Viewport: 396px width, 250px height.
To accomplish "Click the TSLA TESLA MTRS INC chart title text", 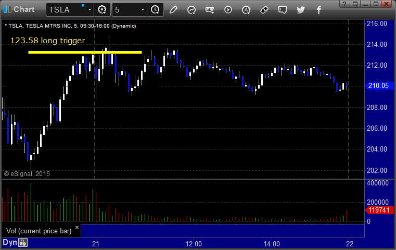I will click(70, 26).
